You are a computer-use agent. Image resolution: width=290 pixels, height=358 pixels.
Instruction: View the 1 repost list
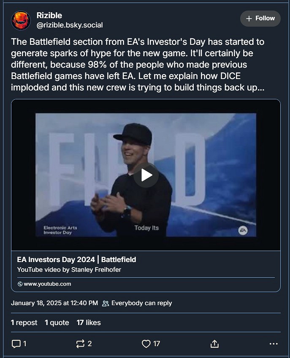point(24,322)
